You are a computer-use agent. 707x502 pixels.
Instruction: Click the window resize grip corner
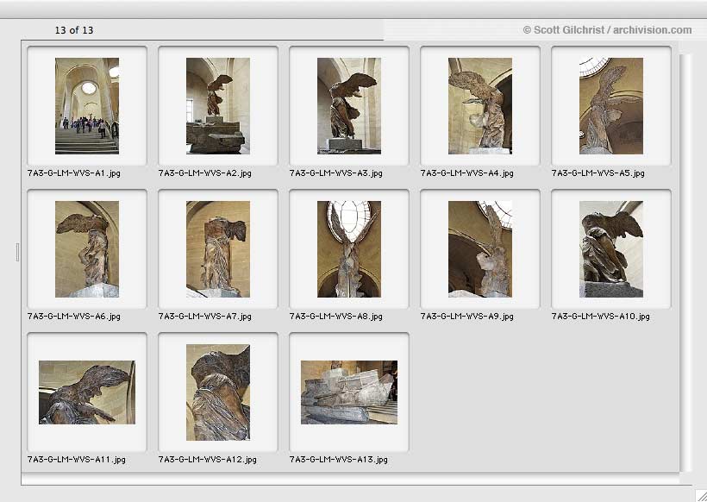[701, 496]
